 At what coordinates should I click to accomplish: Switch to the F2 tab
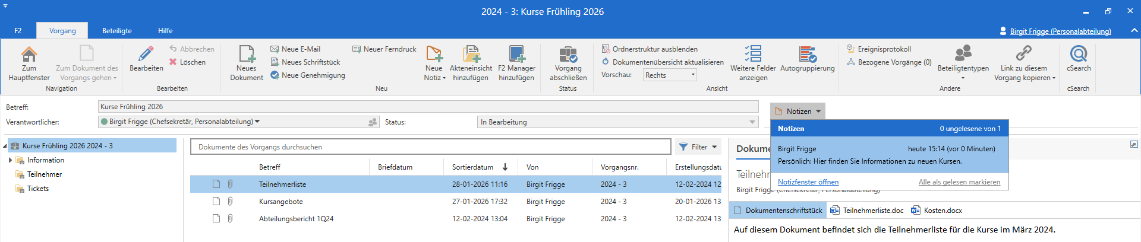(x=18, y=31)
